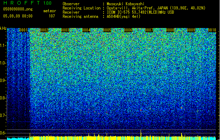The width and height of the screenshot is (220, 140).
Task: Click the 0.7 kHz axis label
Action: [x=3, y=115]
